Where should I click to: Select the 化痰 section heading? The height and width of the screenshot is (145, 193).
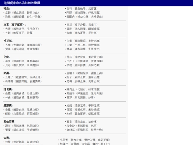click(7, 57)
